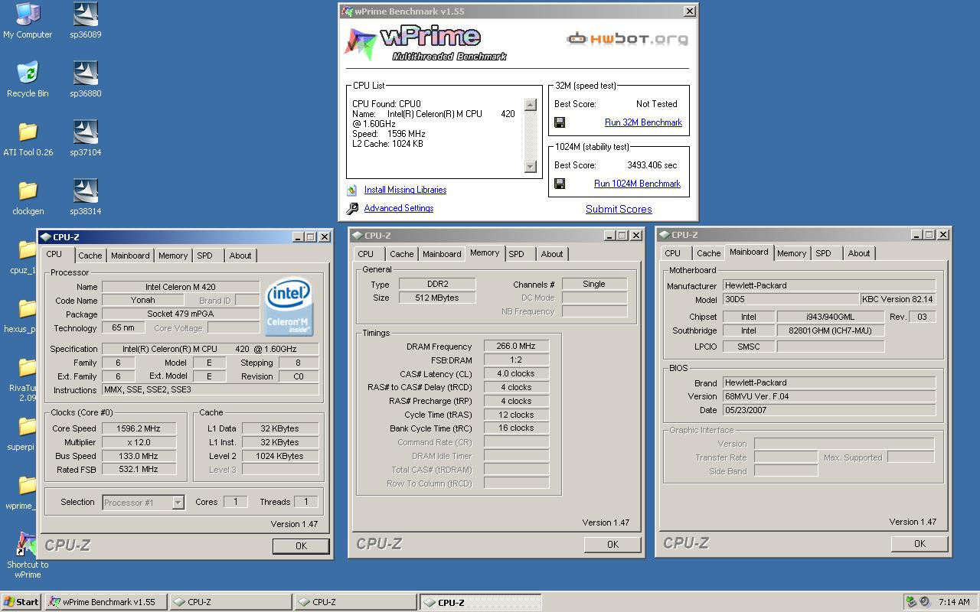This screenshot has width=980, height=612.
Task: Open Cache tab in CPU window
Action: coord(90,256)
